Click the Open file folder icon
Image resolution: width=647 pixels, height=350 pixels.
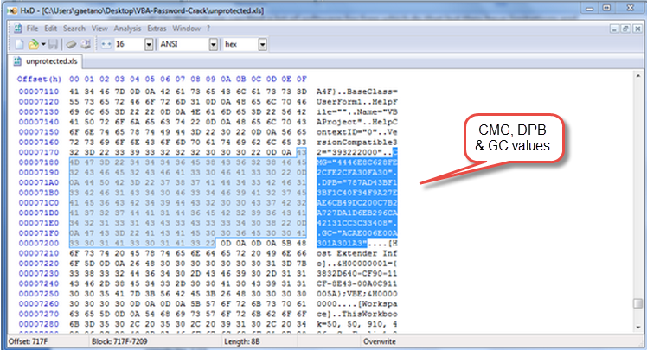(x=33, y=44)
